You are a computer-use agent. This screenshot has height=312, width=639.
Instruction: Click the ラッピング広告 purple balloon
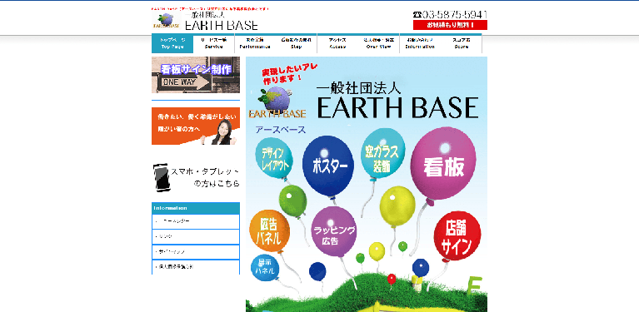(x=333, y=231)
